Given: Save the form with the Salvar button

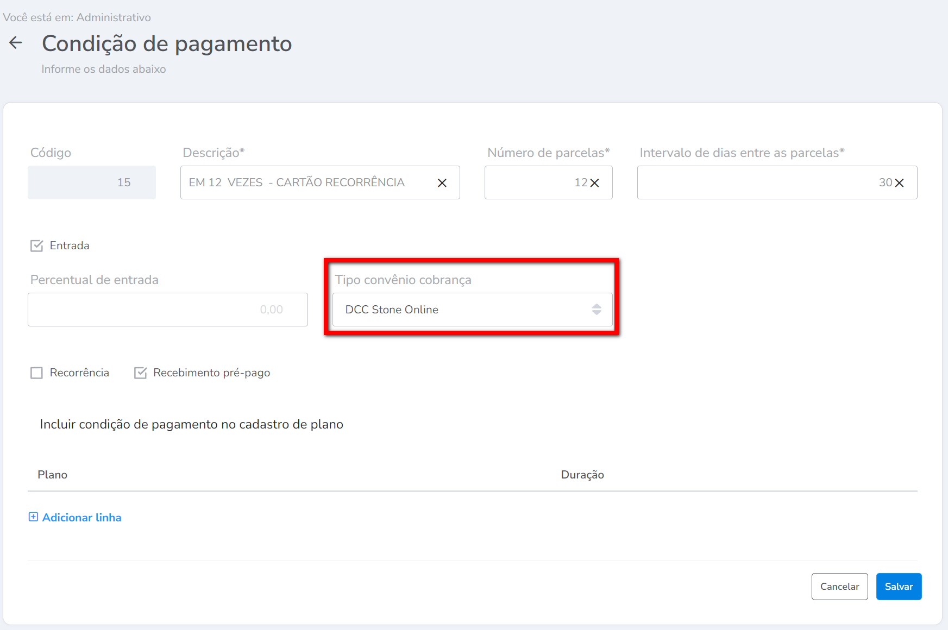Looking at the screenshot, I should tap(899, 587).
